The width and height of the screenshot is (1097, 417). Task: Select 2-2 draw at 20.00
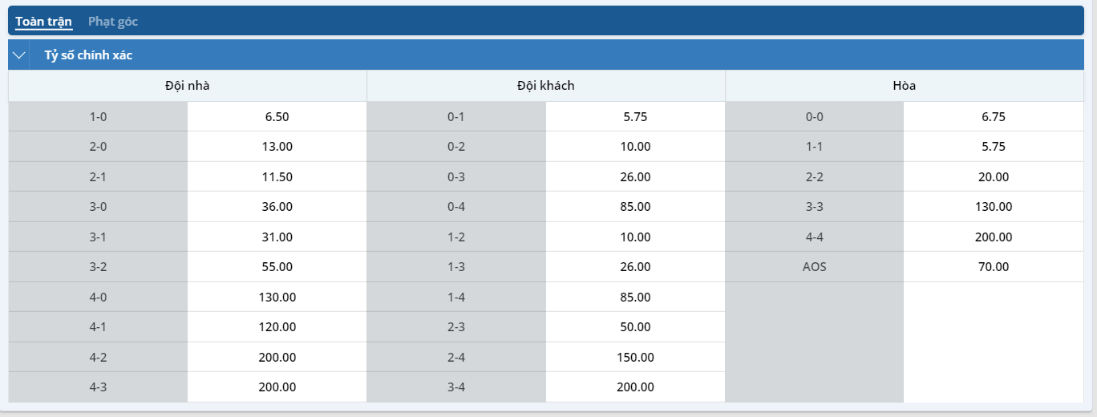tap(994, 176)
